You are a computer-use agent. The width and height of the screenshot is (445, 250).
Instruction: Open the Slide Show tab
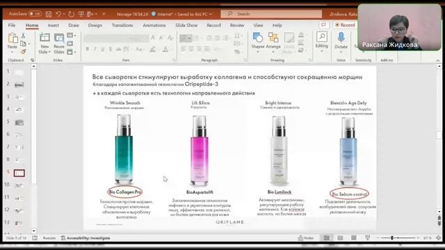(186, 25)
